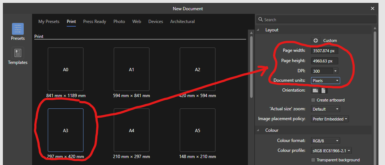Click the search magnifier icon

pyautogui.click(x=261, y=20)
